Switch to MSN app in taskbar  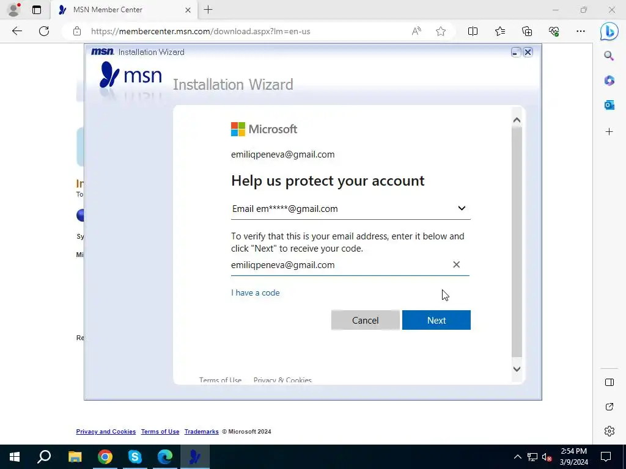coord(195,457)
